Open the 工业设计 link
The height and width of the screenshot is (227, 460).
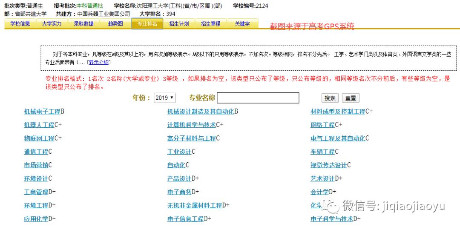[179, 152]
